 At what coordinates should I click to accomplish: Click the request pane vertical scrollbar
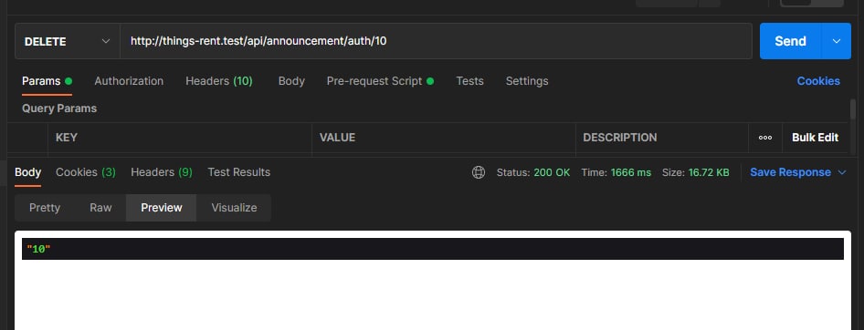click(853, 108)
